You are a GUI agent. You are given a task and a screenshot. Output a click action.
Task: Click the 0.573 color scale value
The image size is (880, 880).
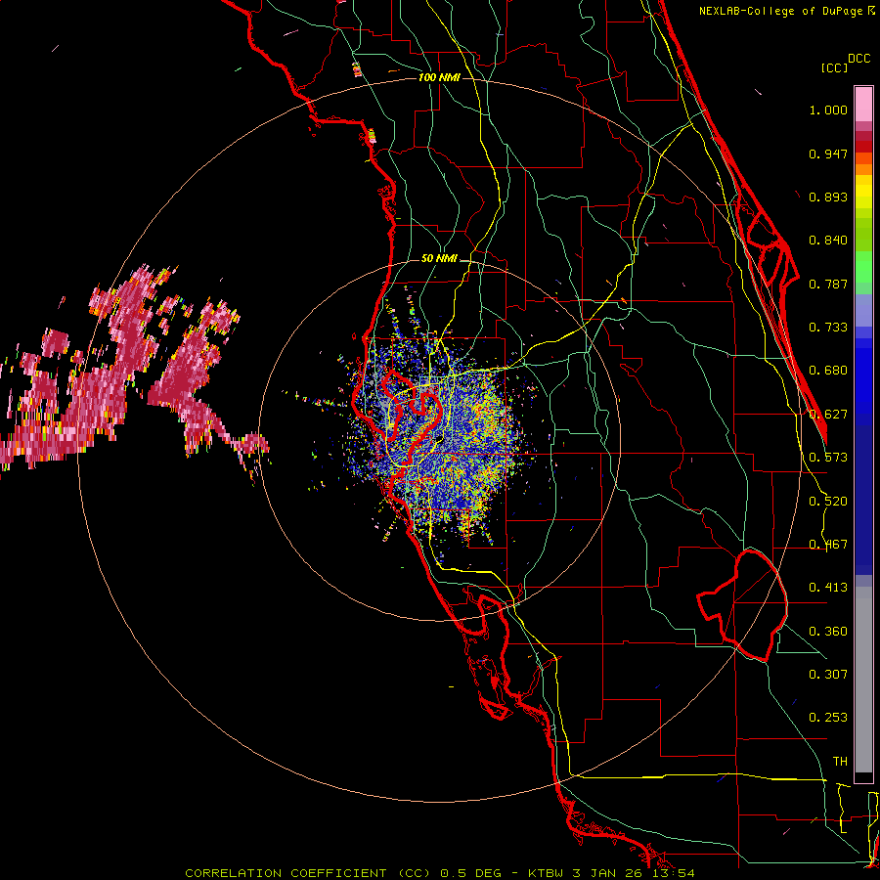(828, 458)
